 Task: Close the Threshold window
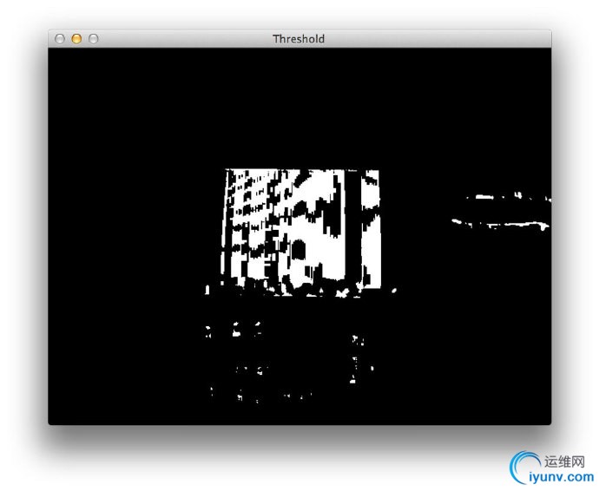(60, 38)
